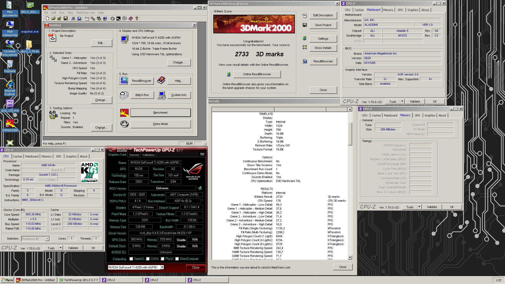Expand Tools dropdown arrow in CPU-Z CPU window
Viewport: 505px width, 284px height.
point(60,248)
